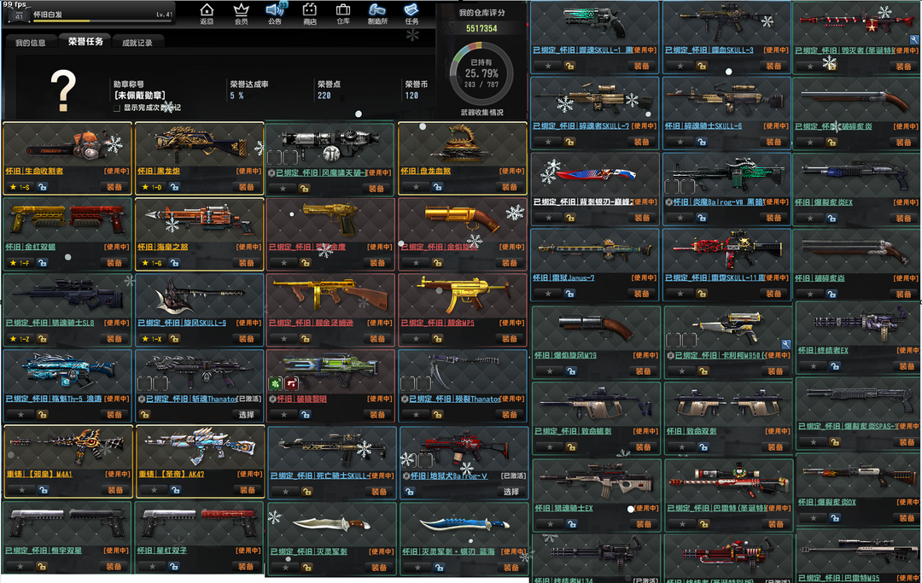Screen dimensions: 922x583
Task: Click first empty attachment slot on 风魔啸天破
Action: 275,158
